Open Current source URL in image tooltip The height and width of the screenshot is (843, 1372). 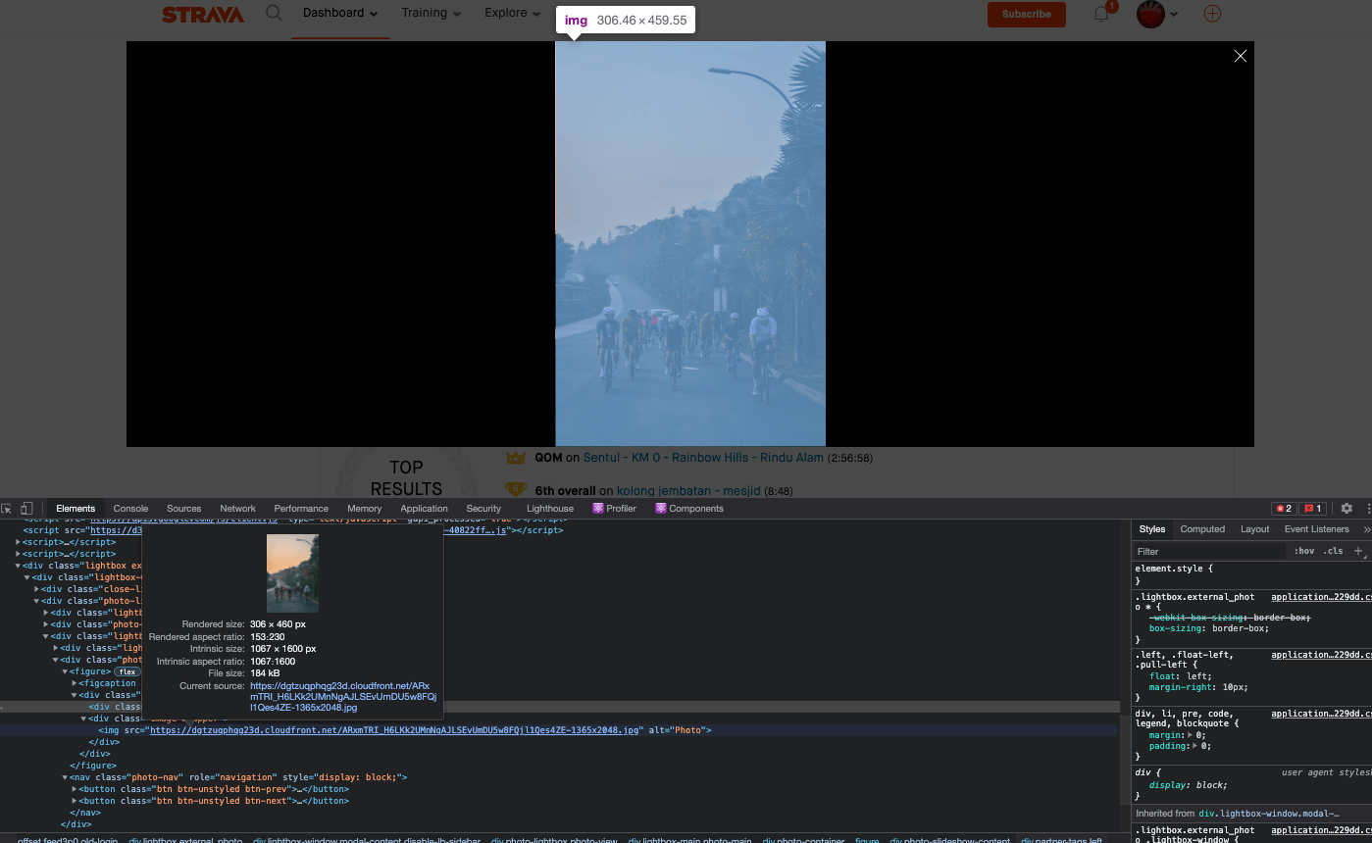(343, 696)
